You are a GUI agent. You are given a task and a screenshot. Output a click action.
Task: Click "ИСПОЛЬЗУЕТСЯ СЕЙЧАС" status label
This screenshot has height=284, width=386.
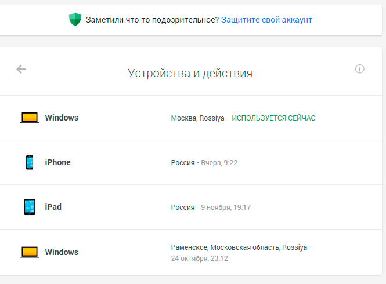[273, 118]
